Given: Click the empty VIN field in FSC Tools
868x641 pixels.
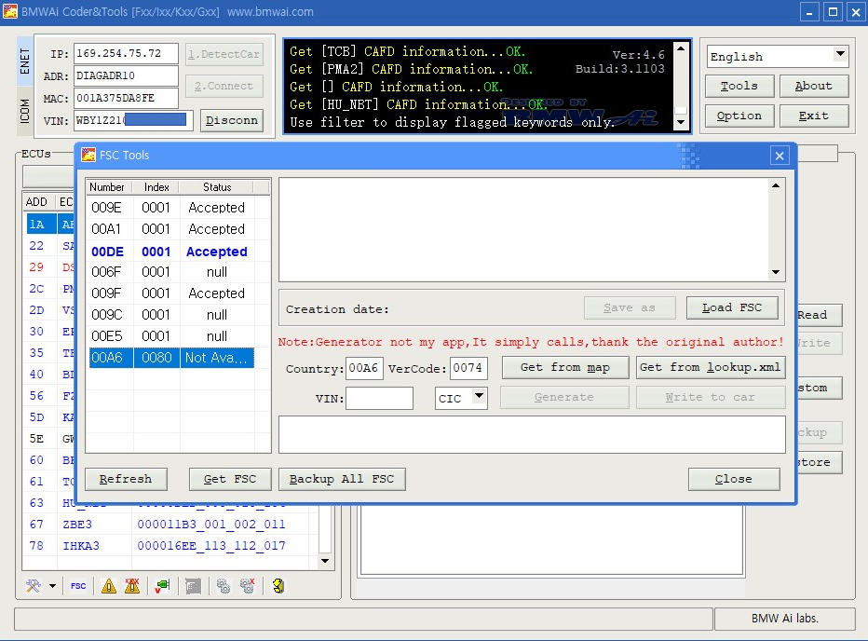Looking at the screenshot, I should [x=379, y=398].
